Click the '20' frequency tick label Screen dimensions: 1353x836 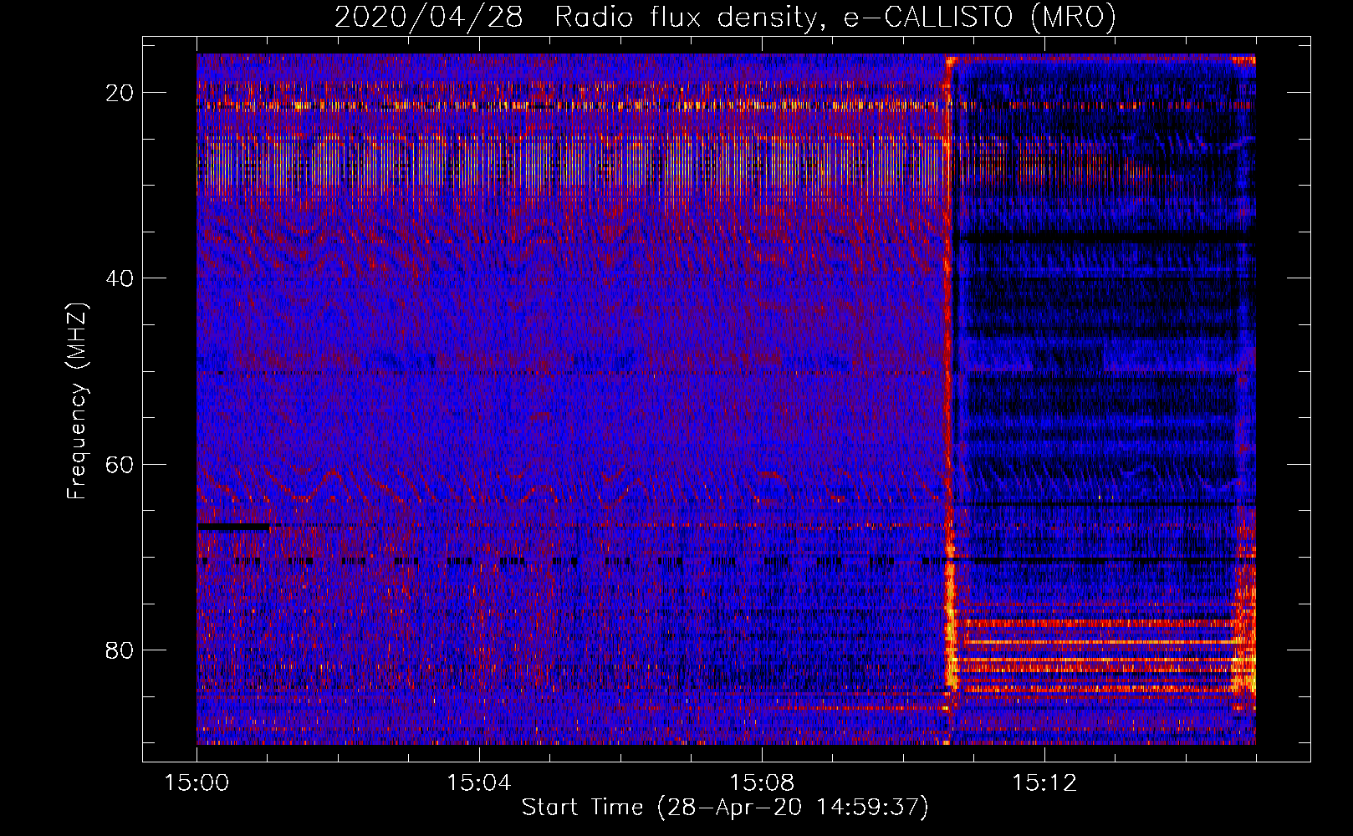120,93
